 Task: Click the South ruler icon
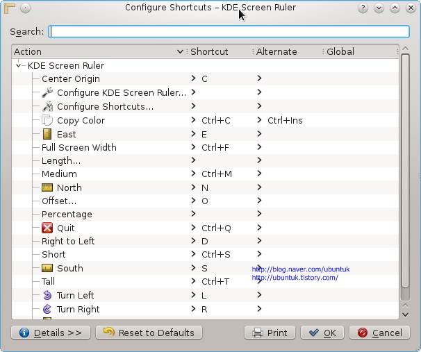(47, 268)
